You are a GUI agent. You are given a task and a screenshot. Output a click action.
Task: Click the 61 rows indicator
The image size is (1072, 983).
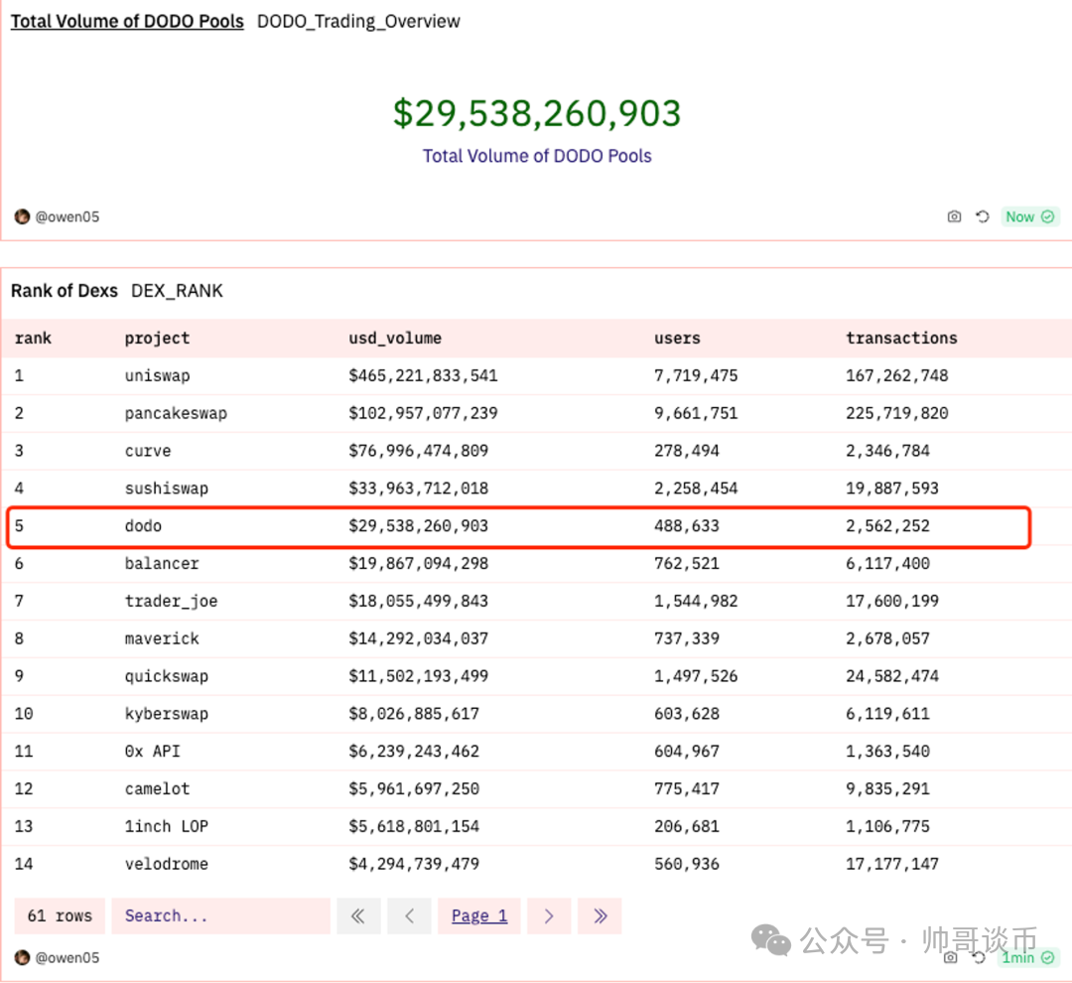click(60, 915)
